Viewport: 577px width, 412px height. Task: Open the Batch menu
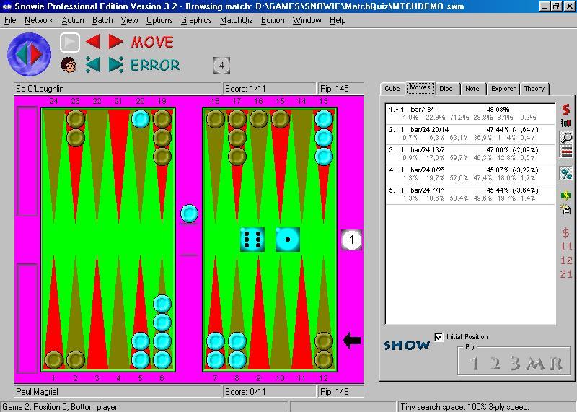click(102, 20)
